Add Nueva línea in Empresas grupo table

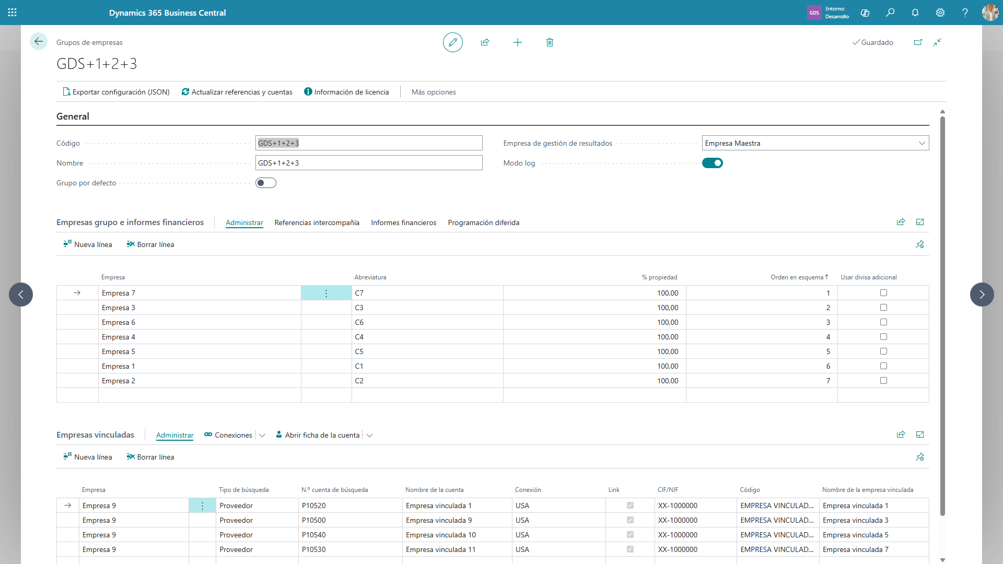pyautogui.click(x=88, y=244)
